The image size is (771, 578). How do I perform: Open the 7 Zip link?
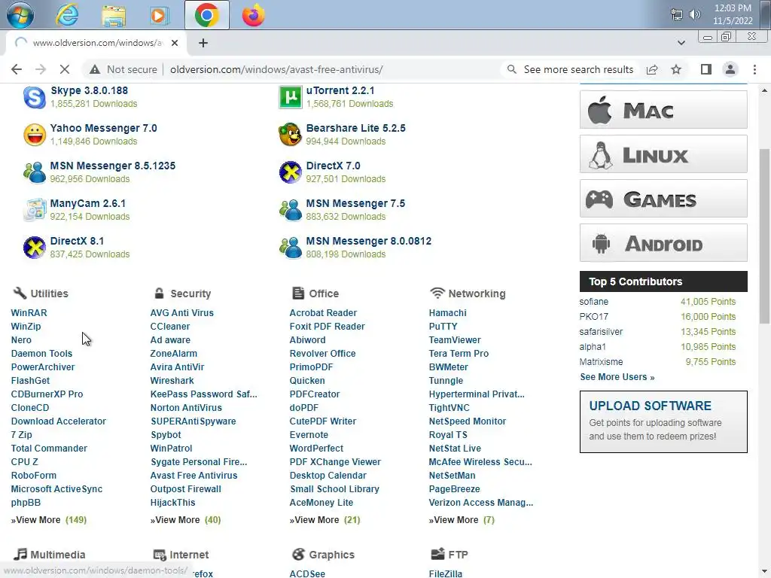[x=21, y=434]
